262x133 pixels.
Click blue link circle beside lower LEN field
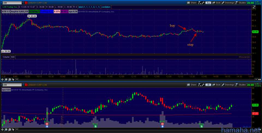(1, 85)
